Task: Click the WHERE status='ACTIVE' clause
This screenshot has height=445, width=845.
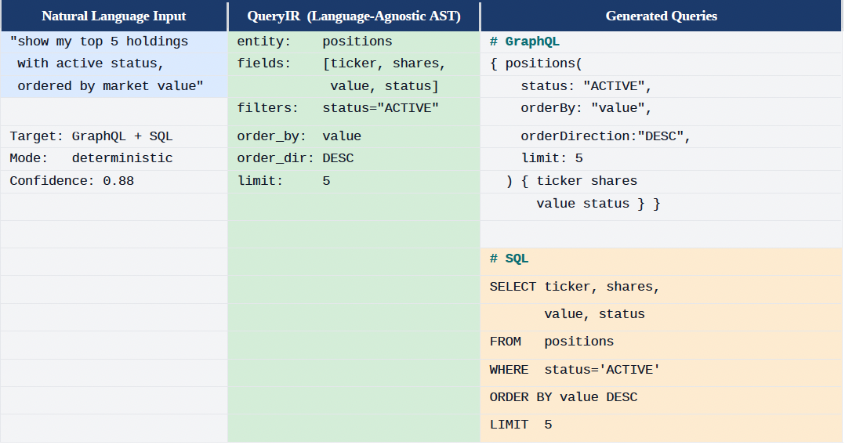Action: (575, 370)
